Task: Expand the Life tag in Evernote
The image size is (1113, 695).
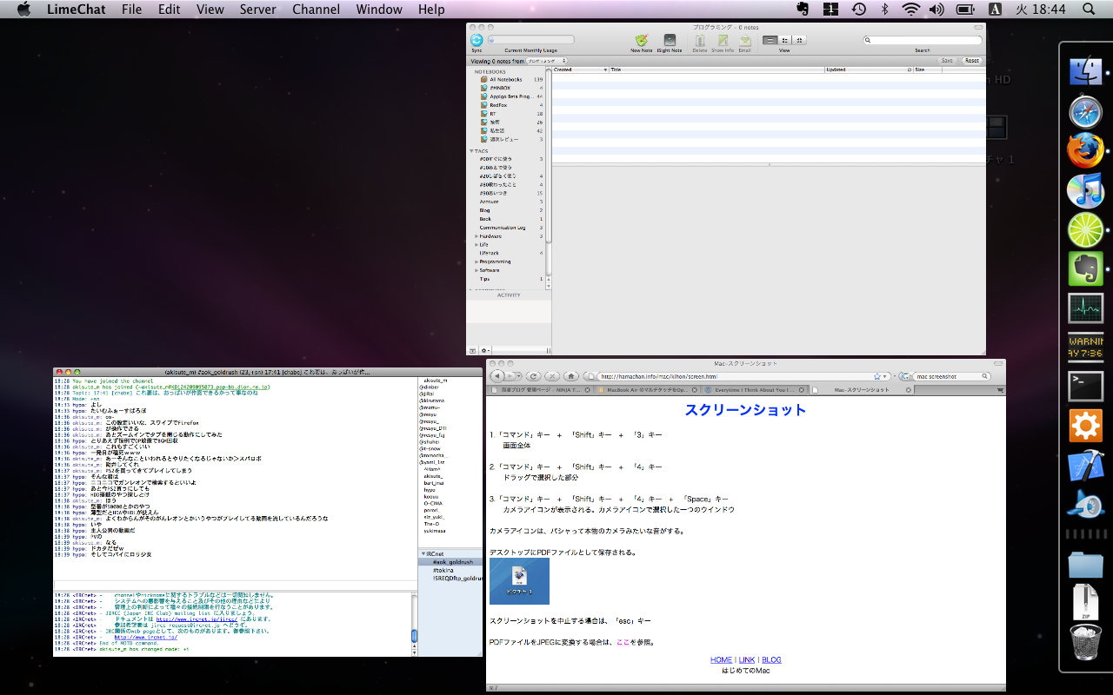Action: click(x=477, y=245)
